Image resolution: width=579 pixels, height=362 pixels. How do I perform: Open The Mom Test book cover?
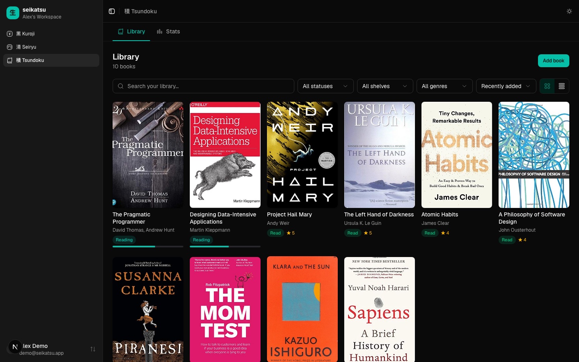click(225, 310)
